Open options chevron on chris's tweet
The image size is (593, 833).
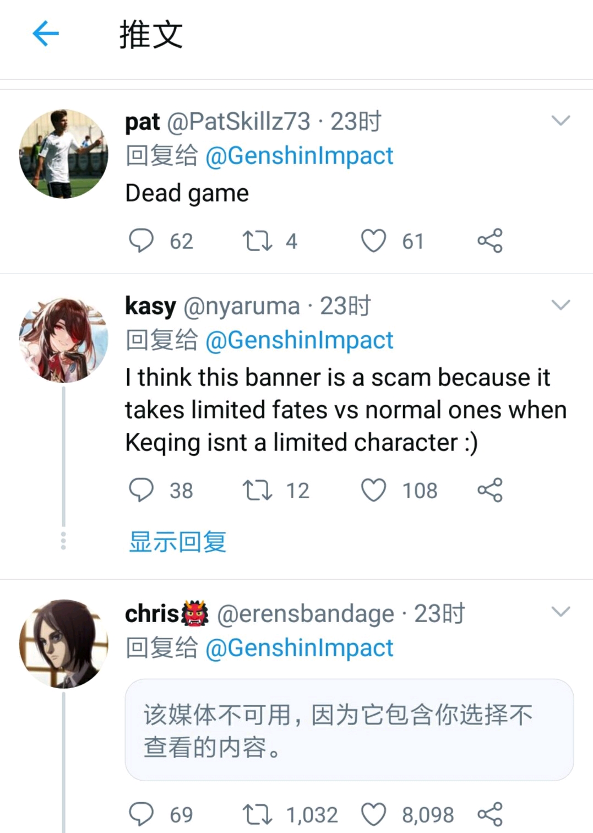(561, 611)
